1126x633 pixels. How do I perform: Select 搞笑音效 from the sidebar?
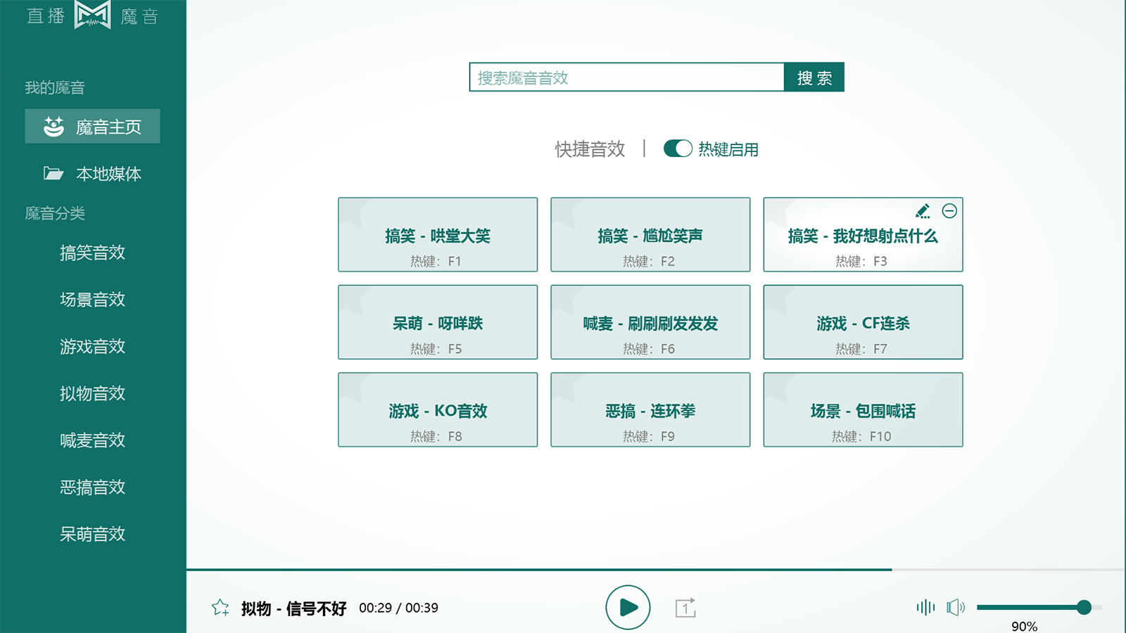tap(93, 253)
